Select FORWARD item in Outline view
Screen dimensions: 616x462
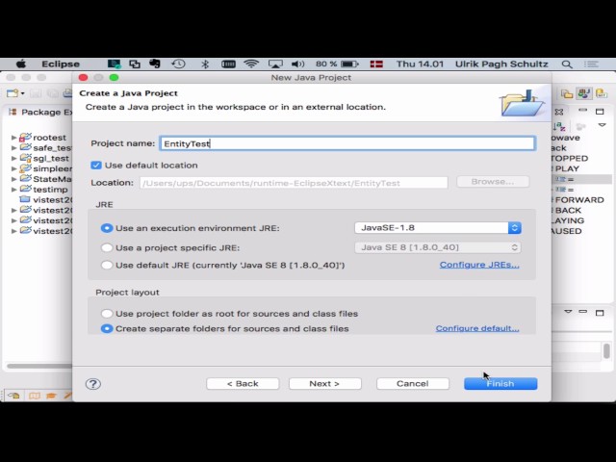[579, 200]
